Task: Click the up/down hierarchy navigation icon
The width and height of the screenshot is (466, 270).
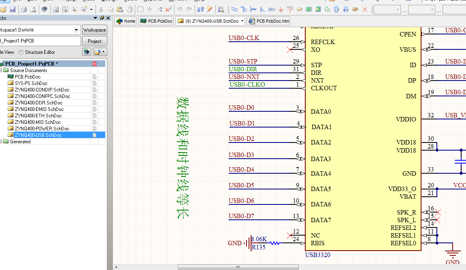Action: coord(200,9)
